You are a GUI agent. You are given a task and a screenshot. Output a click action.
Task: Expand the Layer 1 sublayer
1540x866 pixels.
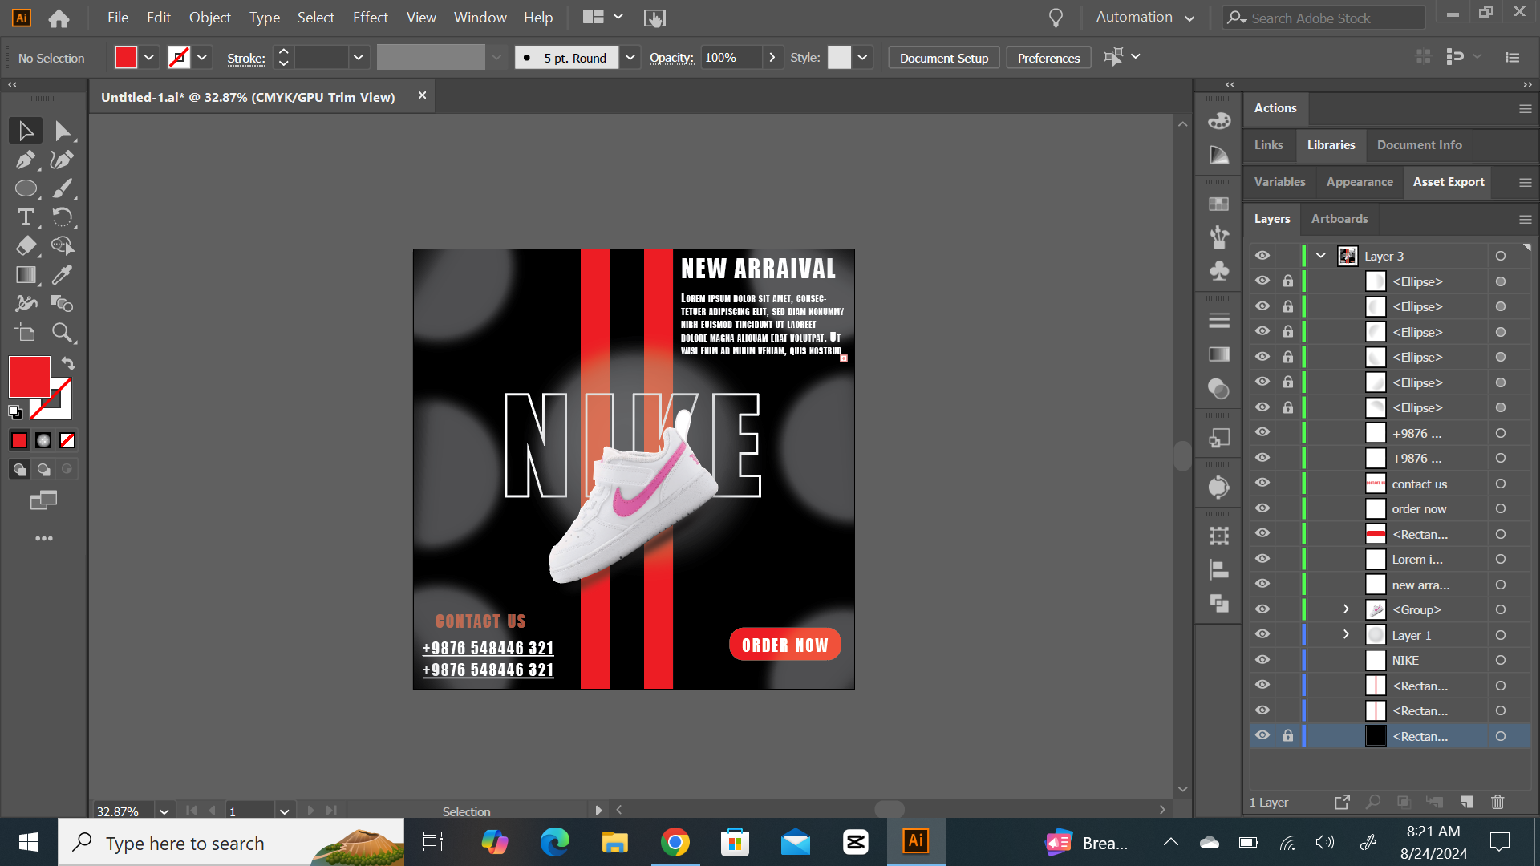point(1347,635)
